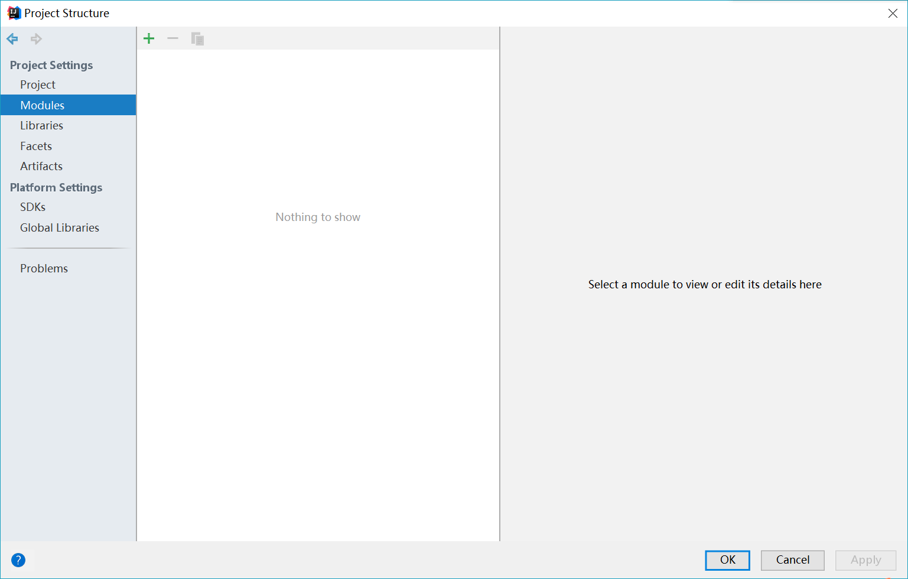Click the greyed-out Apply button
The height and width of the screenshot is (579, 908).
click(x=865, y=560)
